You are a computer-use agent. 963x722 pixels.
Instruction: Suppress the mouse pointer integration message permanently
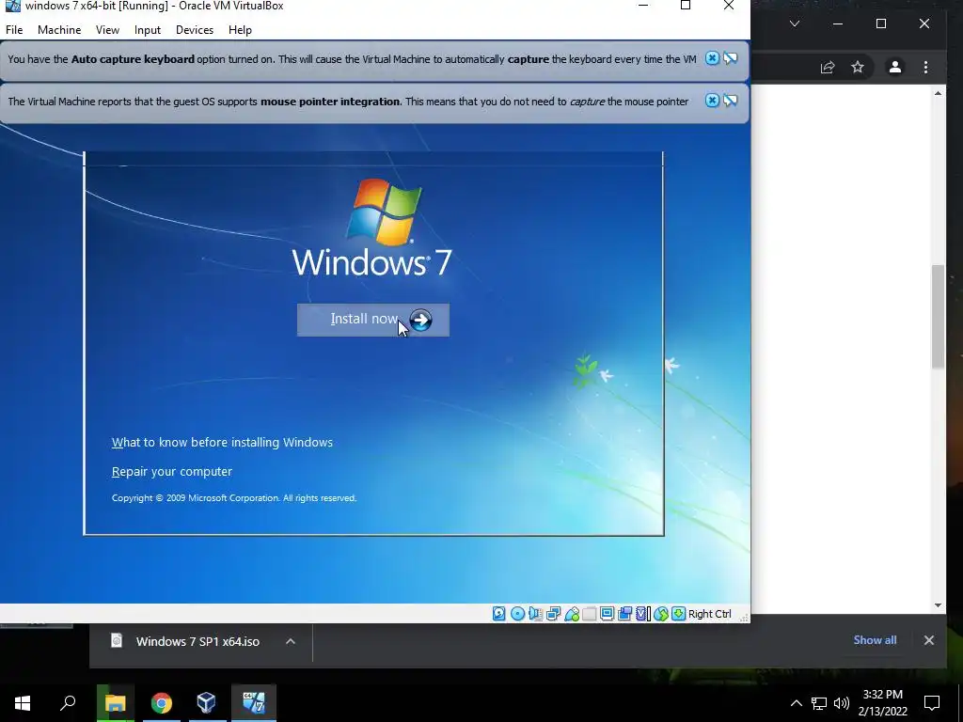730,101
